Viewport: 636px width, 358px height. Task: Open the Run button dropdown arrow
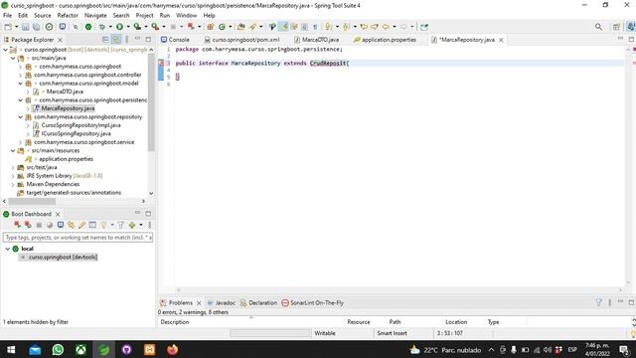128,27
